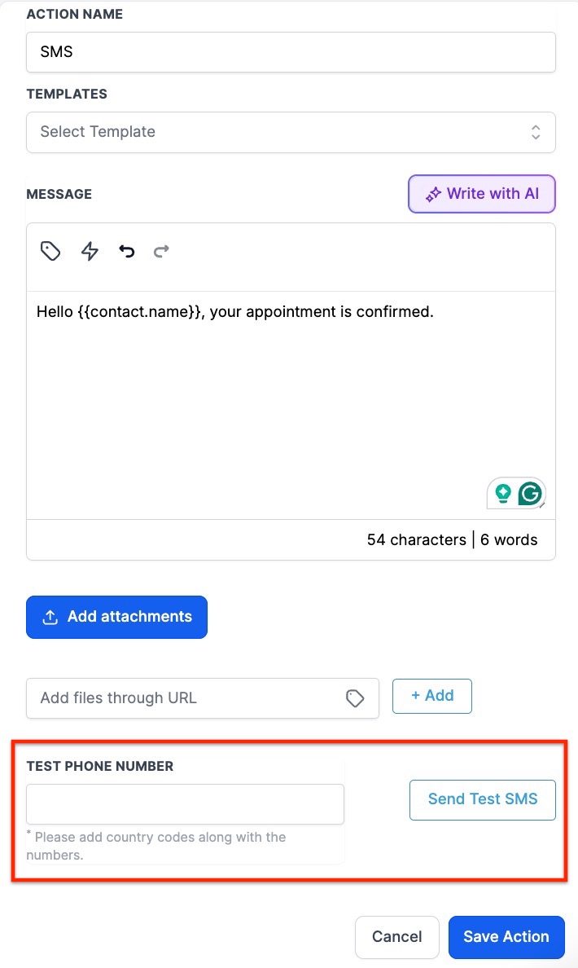Screen dimensions: 578x968
Task: Focus the Test Phone Number input
Action: (x=185, y=804)
